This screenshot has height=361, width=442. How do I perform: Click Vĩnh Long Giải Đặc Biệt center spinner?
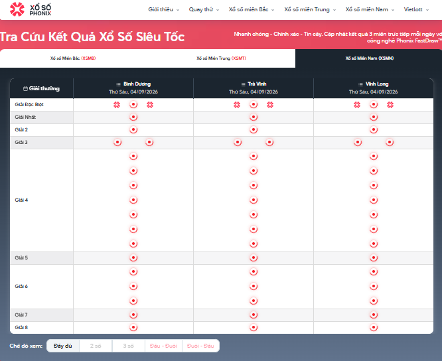coord(374,105)
